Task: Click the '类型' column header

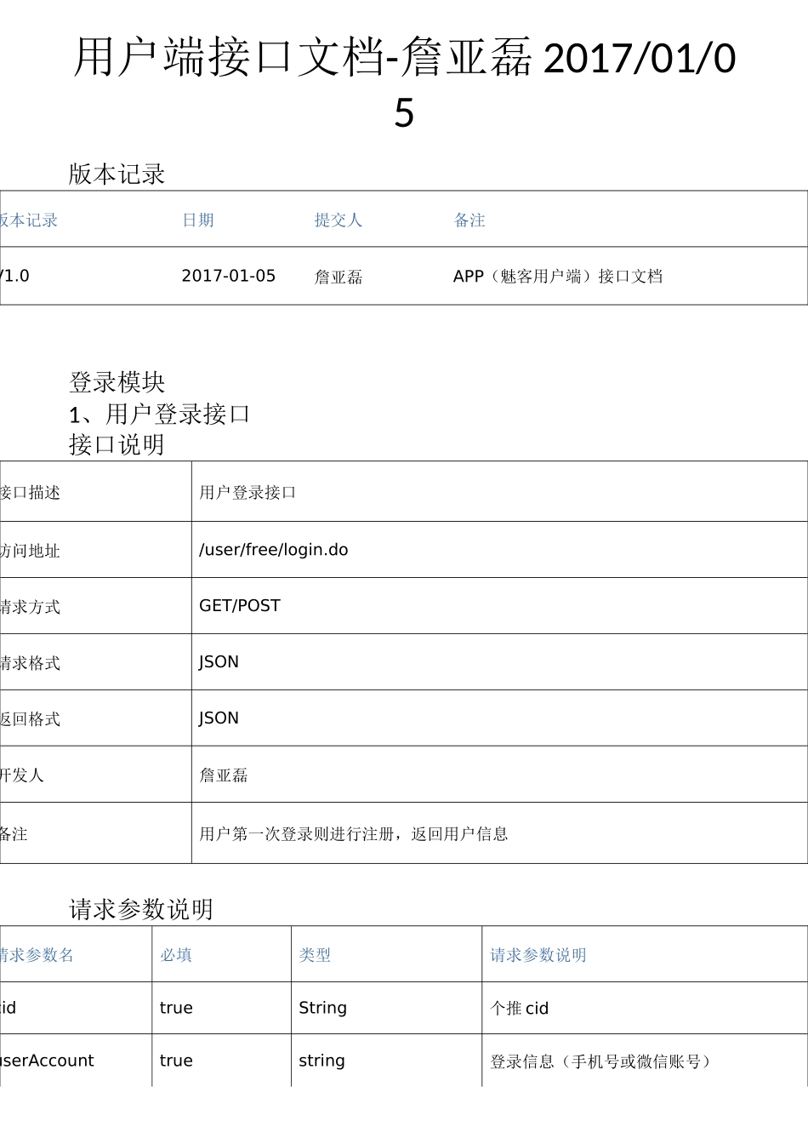Action: [x=315, y=956]
